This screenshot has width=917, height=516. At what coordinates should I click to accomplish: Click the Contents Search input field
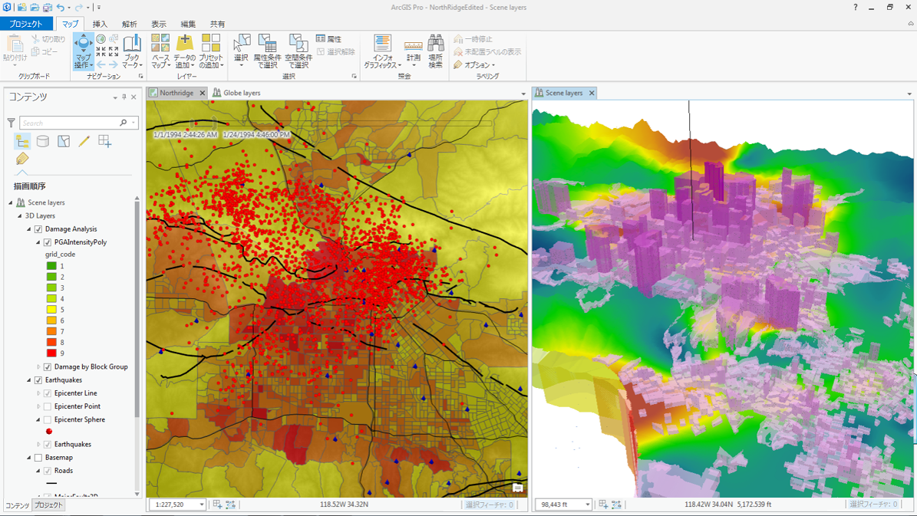[69, 123]
